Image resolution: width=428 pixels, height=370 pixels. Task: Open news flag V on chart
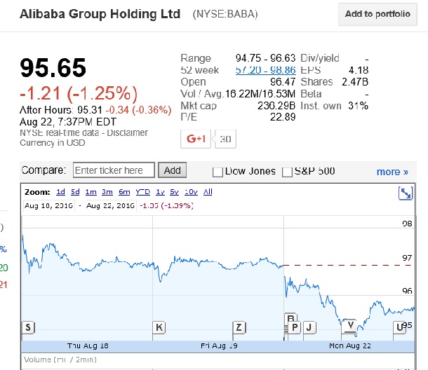pos(351,325)
